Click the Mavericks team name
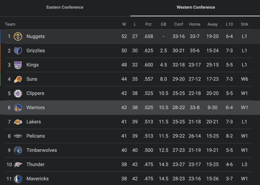Viewport: 260px width, 185px height. [x=38, y=179]
